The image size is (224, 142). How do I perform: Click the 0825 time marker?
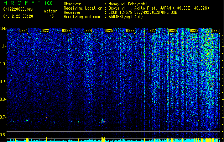pos(109,31)
